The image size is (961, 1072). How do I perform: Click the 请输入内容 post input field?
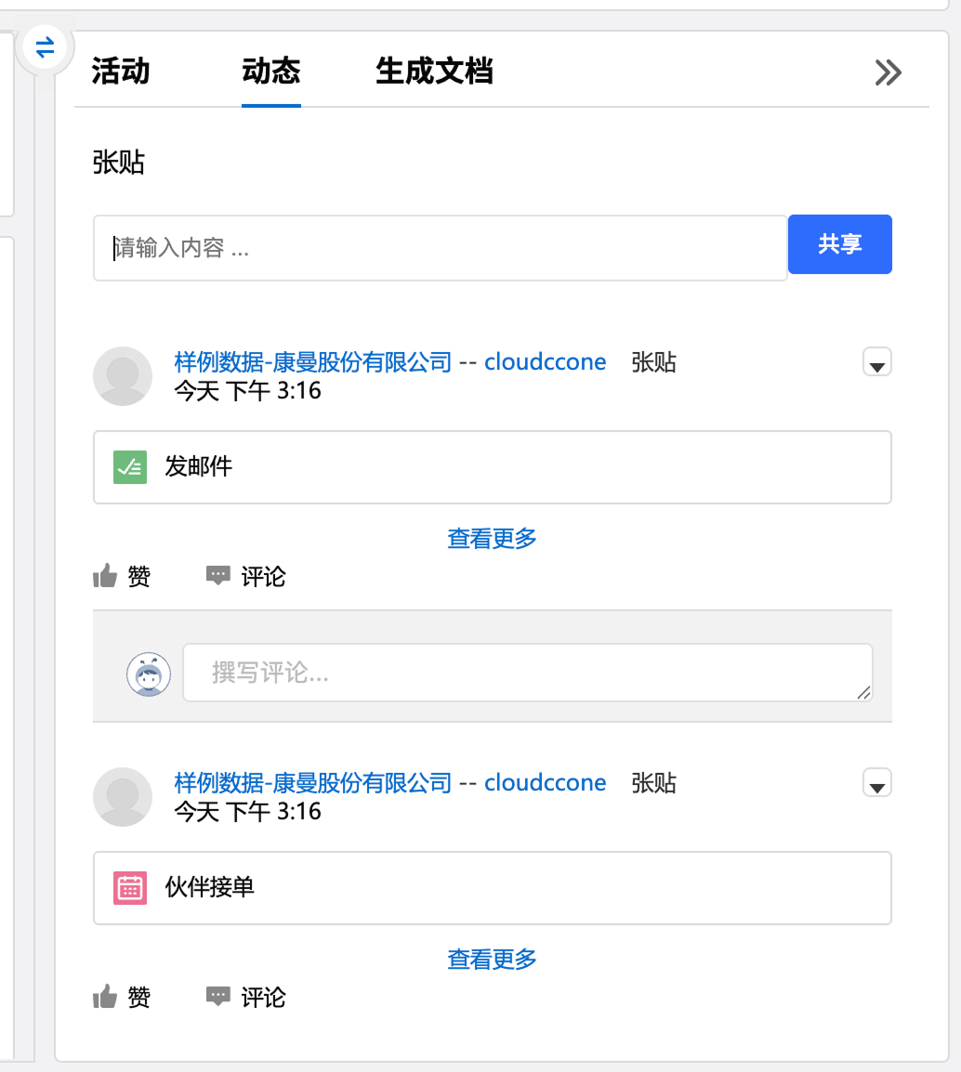pyautogui.click(x=440, y=248)
